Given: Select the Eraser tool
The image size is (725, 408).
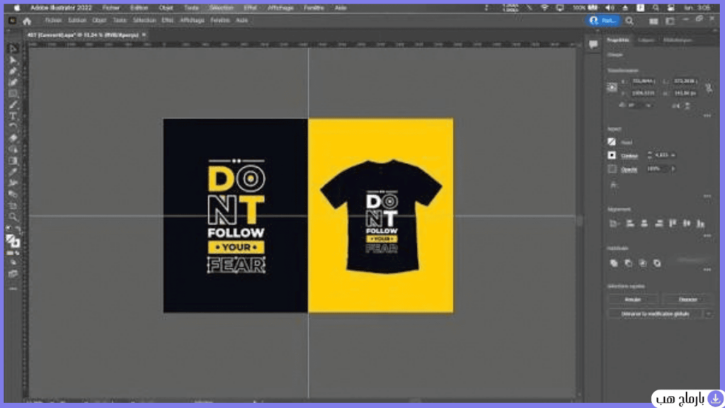Looking at the screenshot, I should click(13, 138).
